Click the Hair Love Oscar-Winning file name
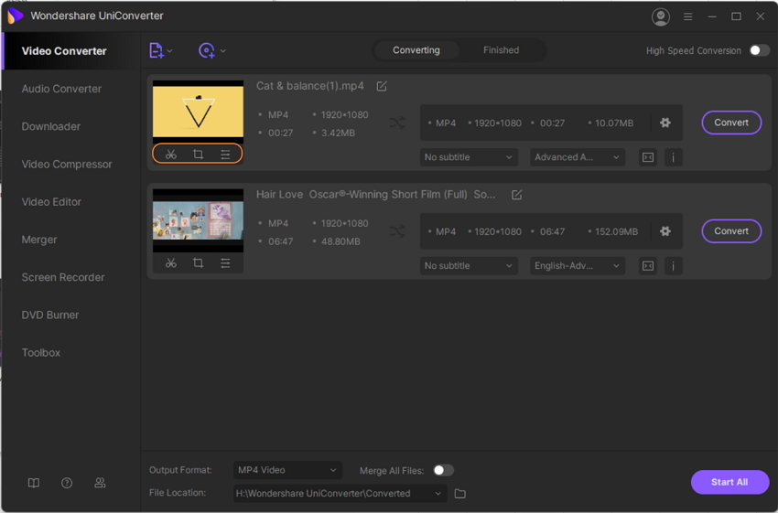778x513 pixels. [375, 194]
